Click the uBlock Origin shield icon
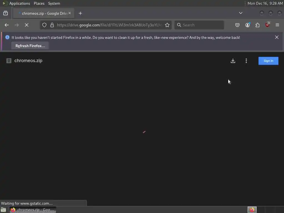284x213 pixels. [x=267, y=25]
